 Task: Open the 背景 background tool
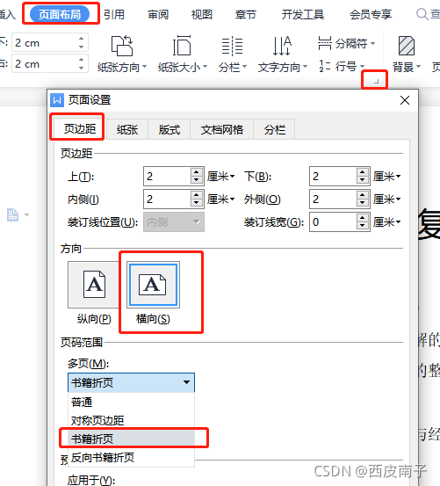(407, 54)
